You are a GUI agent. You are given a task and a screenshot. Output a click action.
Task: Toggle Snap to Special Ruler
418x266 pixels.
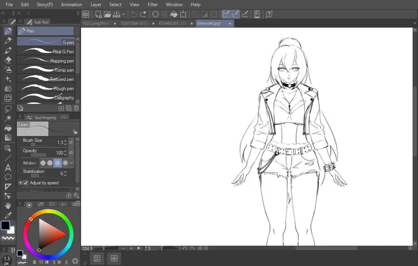[x=235, y=14]
